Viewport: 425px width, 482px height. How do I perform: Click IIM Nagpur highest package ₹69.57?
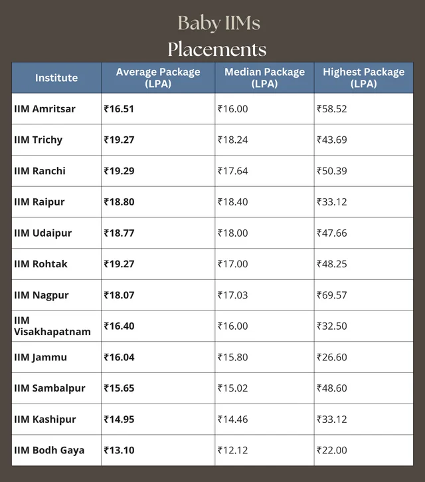click(332, 295)
